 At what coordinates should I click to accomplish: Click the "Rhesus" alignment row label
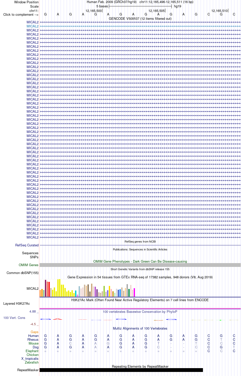tap(33, 339)
